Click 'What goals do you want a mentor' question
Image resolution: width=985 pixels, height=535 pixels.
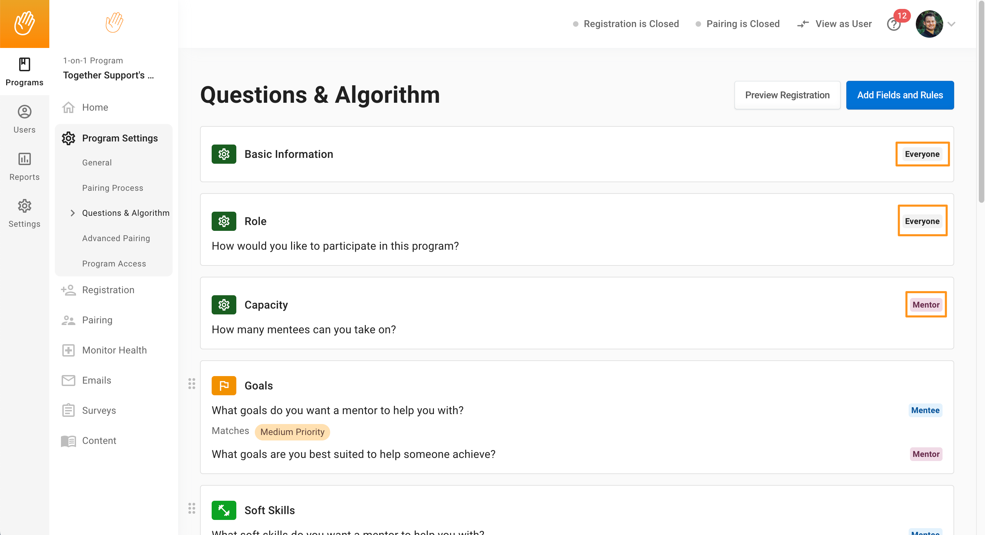tap(337, 410)
